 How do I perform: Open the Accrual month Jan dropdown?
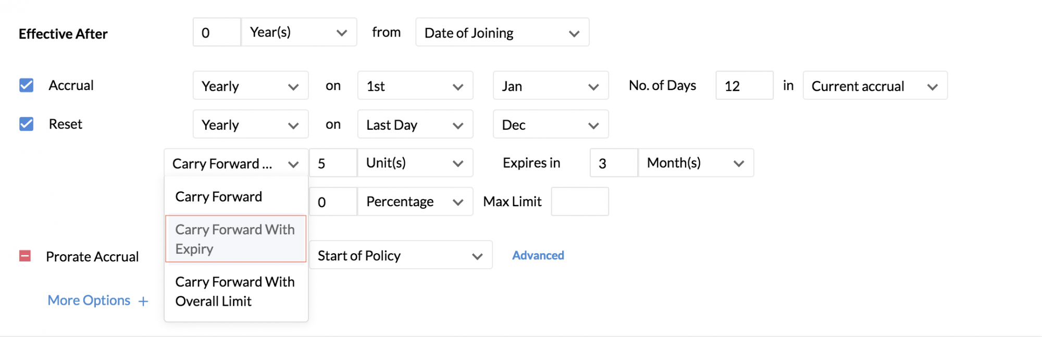point(550,86)
